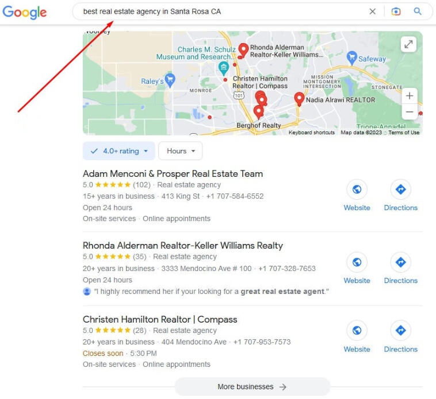Open the Hours filter dropdown
436x399 pixels.
180,151
